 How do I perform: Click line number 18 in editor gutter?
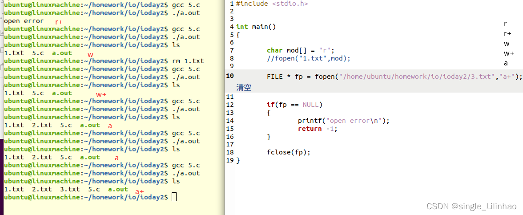point(230,152)
